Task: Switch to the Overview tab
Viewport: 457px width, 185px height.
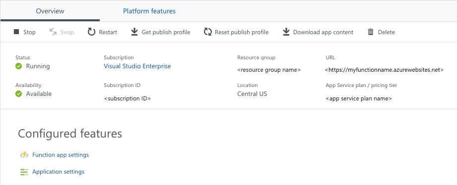Action: click(50, 11)
